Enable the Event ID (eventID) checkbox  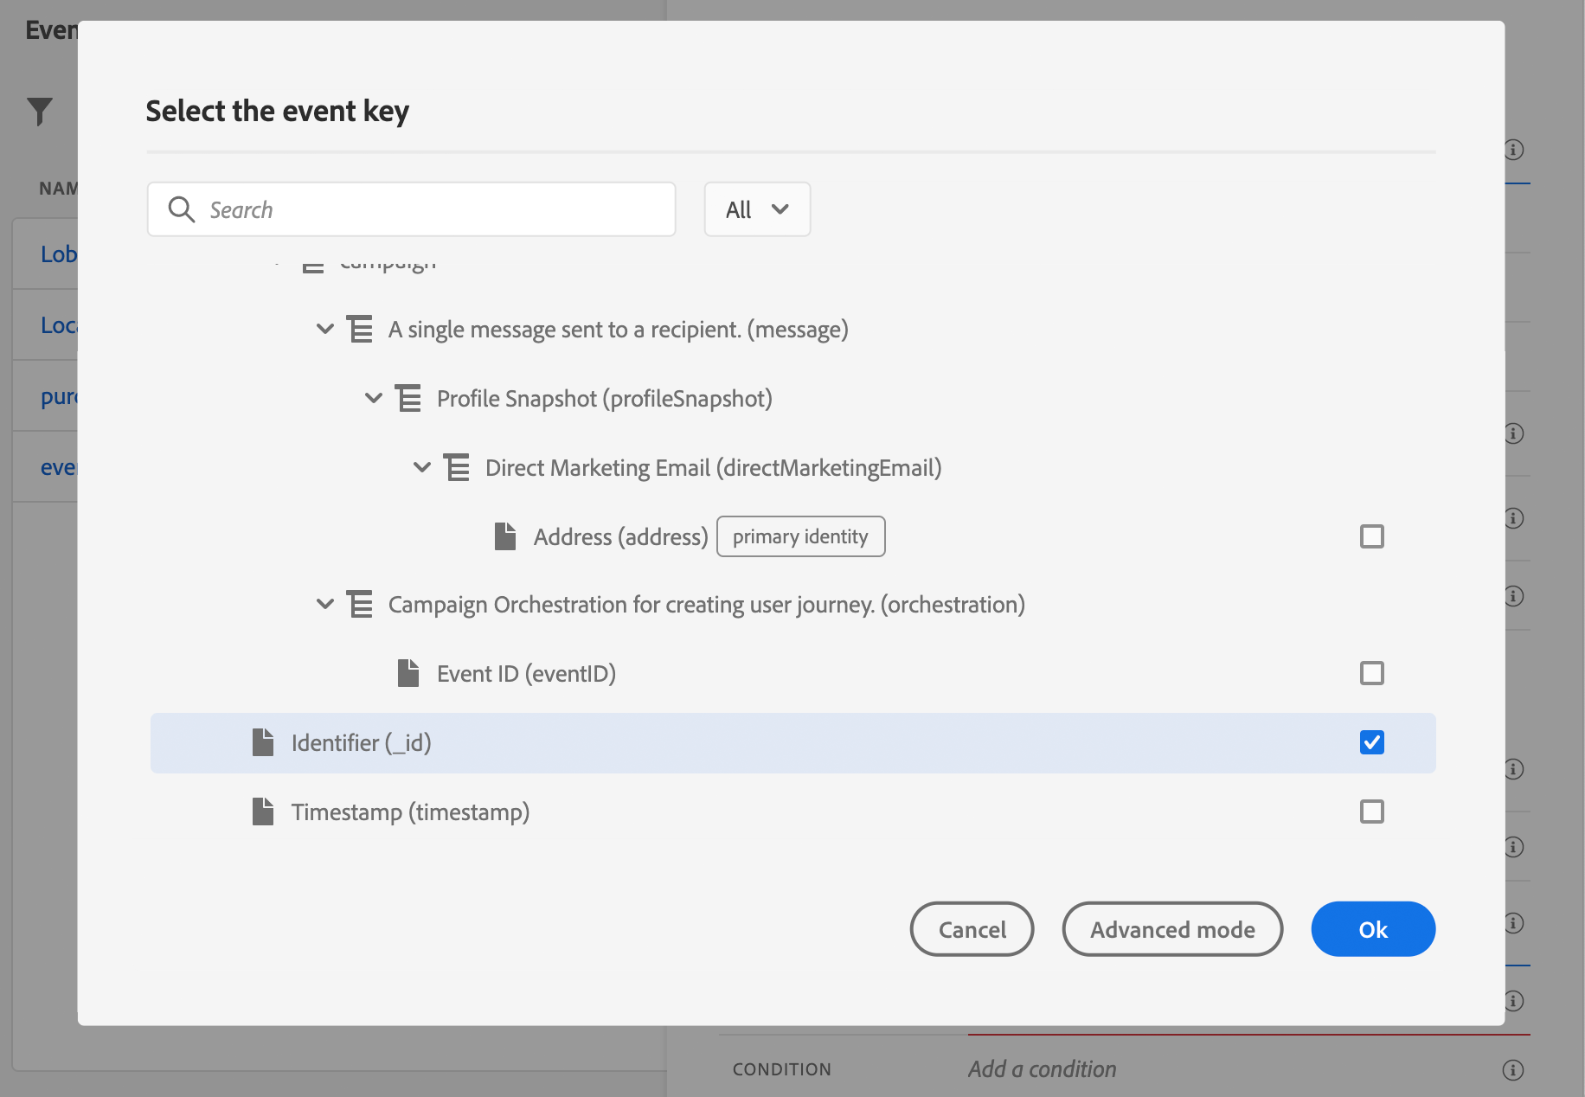[1372, 673]
